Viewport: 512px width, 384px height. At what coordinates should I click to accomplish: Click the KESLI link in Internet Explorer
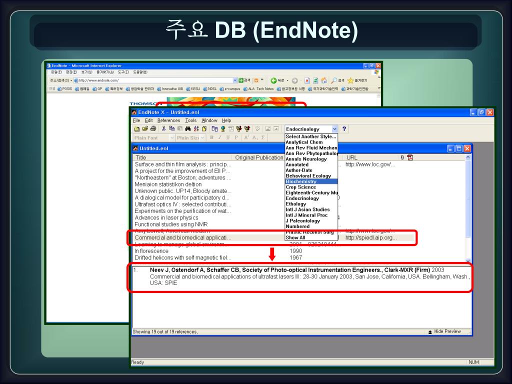click(x=193, y=89)
